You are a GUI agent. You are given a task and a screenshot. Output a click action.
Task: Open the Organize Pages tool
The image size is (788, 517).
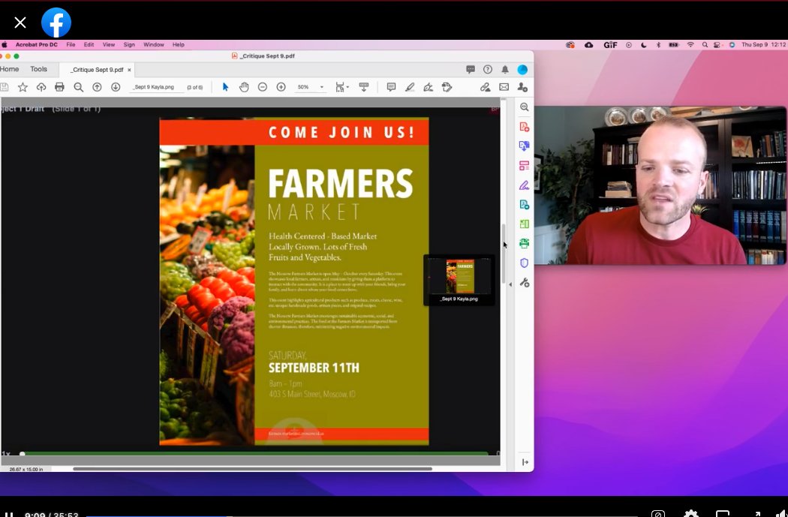click(x=524, y=164)
